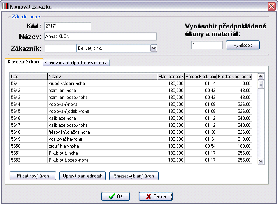The image size is (278, 205).
Task: Select the Derivet, s.r.o. customer combo box
Action: point(117,48)
